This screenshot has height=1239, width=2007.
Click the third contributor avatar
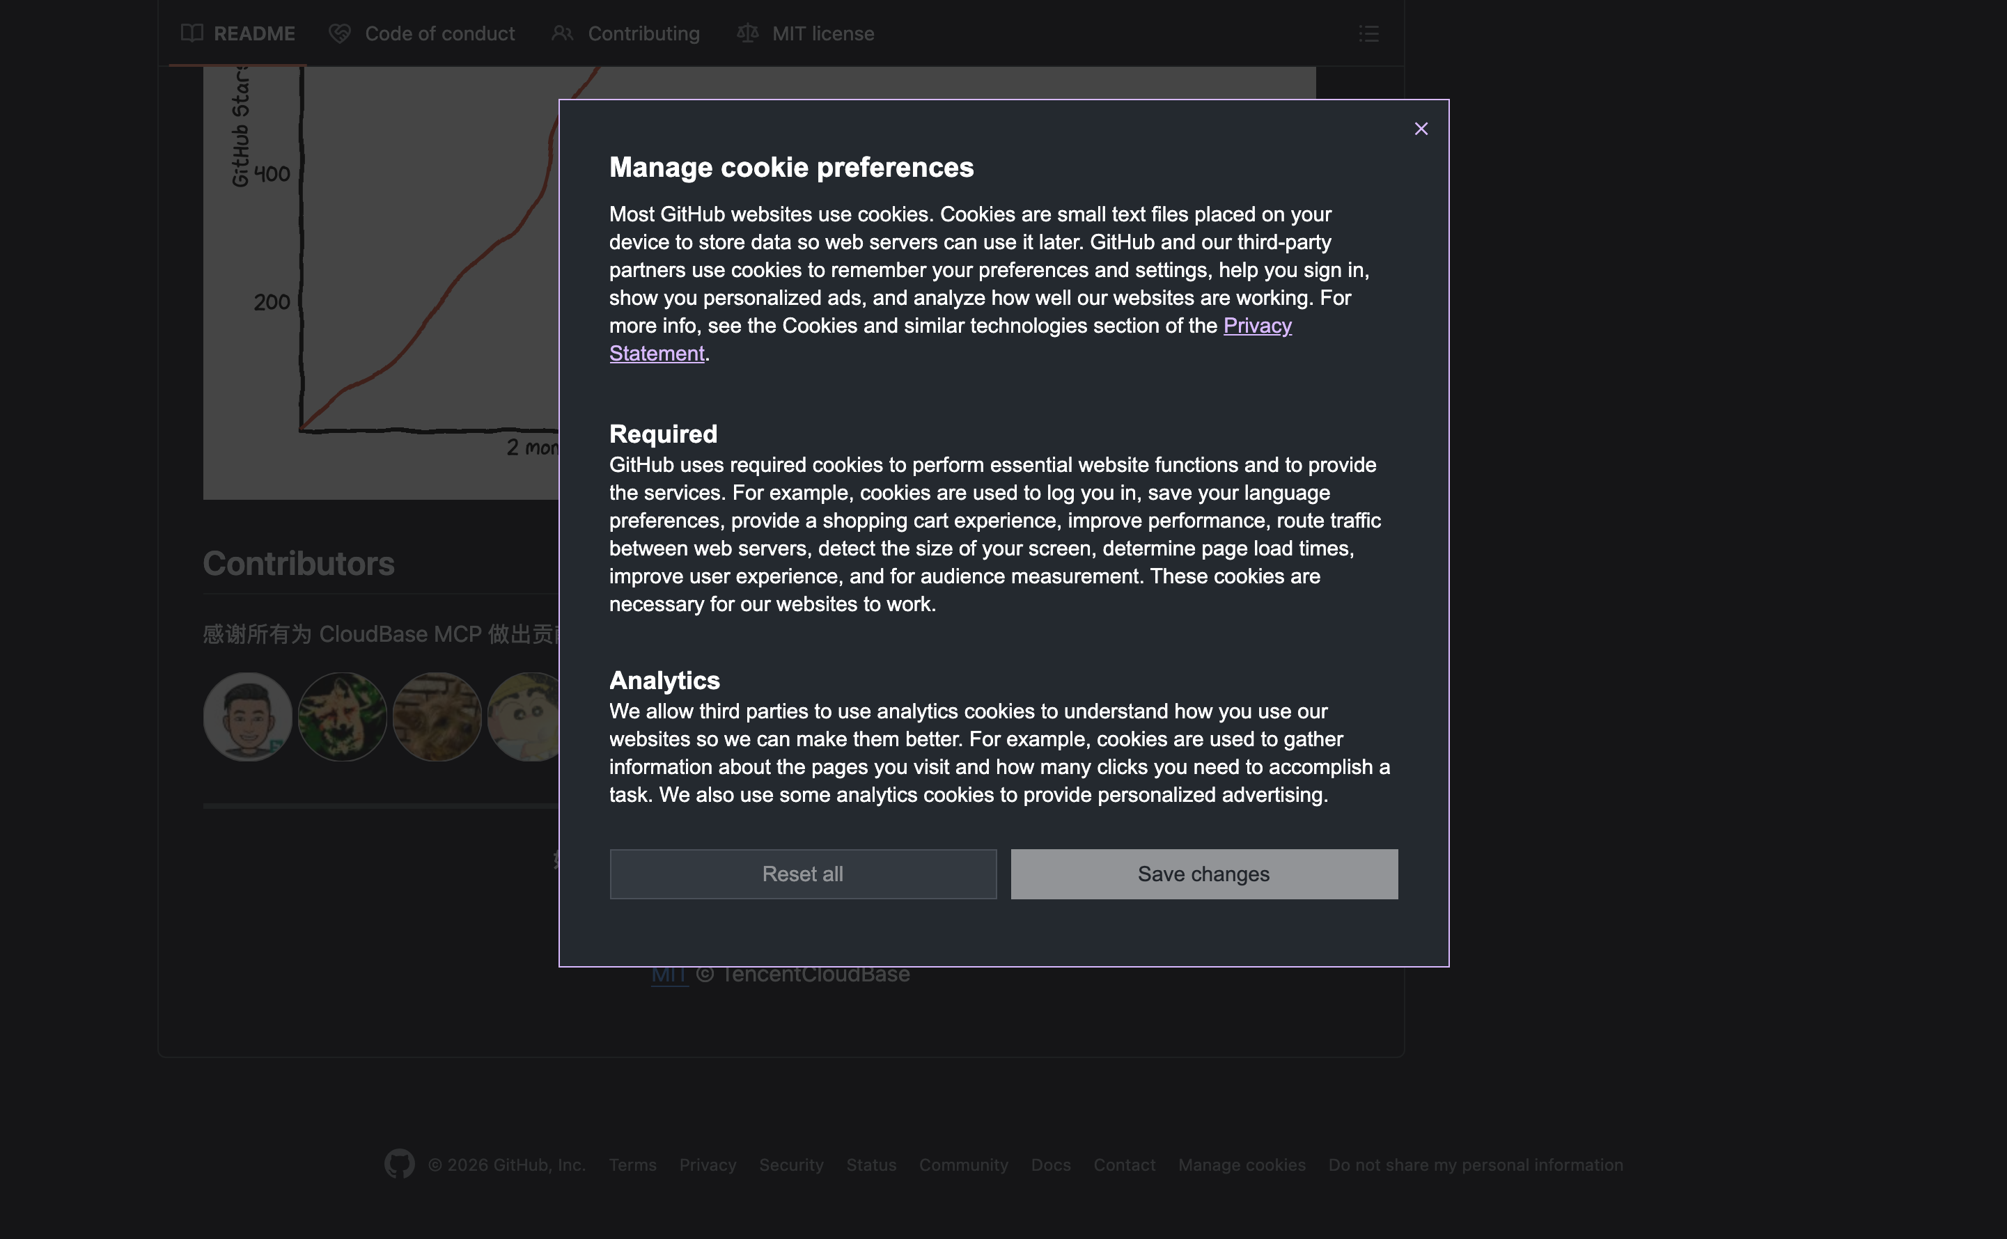[x=436, y=717]
